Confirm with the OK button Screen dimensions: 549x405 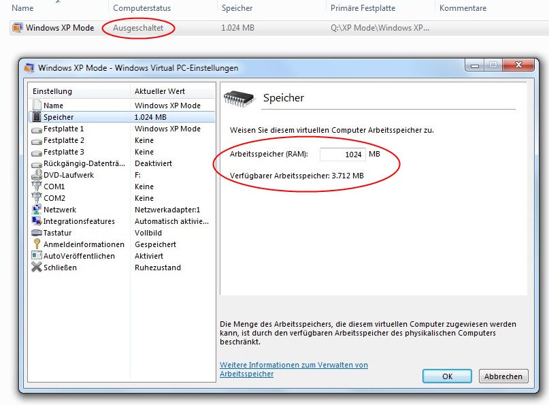click(x=447, y=376)
